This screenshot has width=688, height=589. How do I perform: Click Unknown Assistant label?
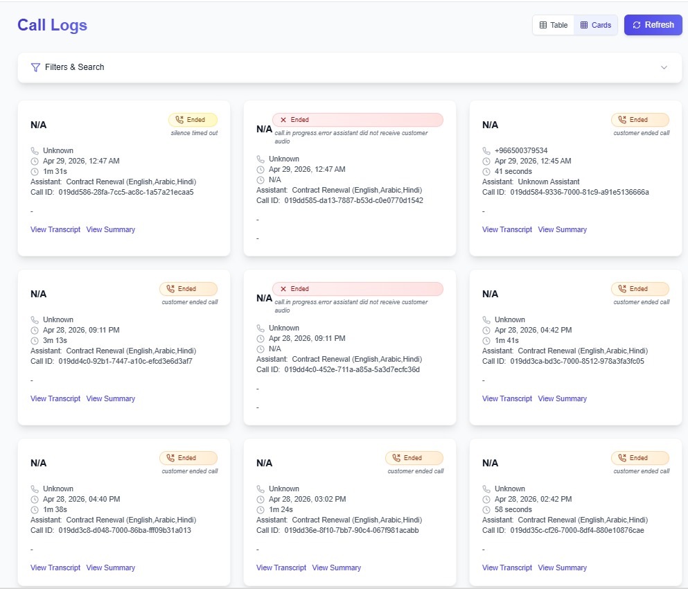[549, 182]
